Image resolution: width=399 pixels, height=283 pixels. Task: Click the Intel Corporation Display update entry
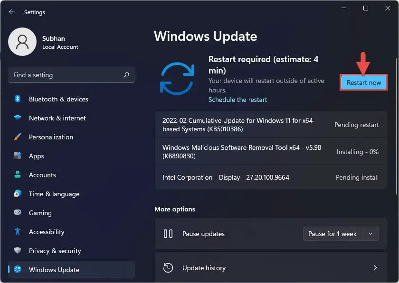point(270,177)
